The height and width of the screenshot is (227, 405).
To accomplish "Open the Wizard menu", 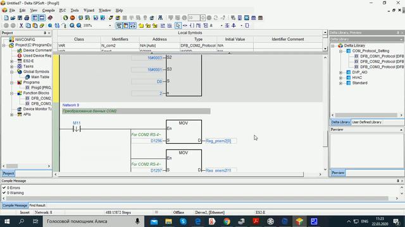I will 89,10.
